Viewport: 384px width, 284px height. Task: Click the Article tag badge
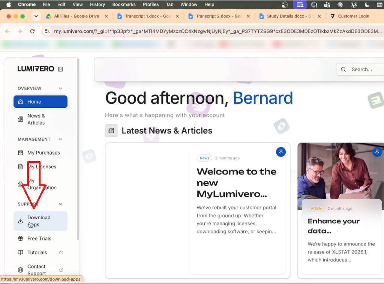316,208
